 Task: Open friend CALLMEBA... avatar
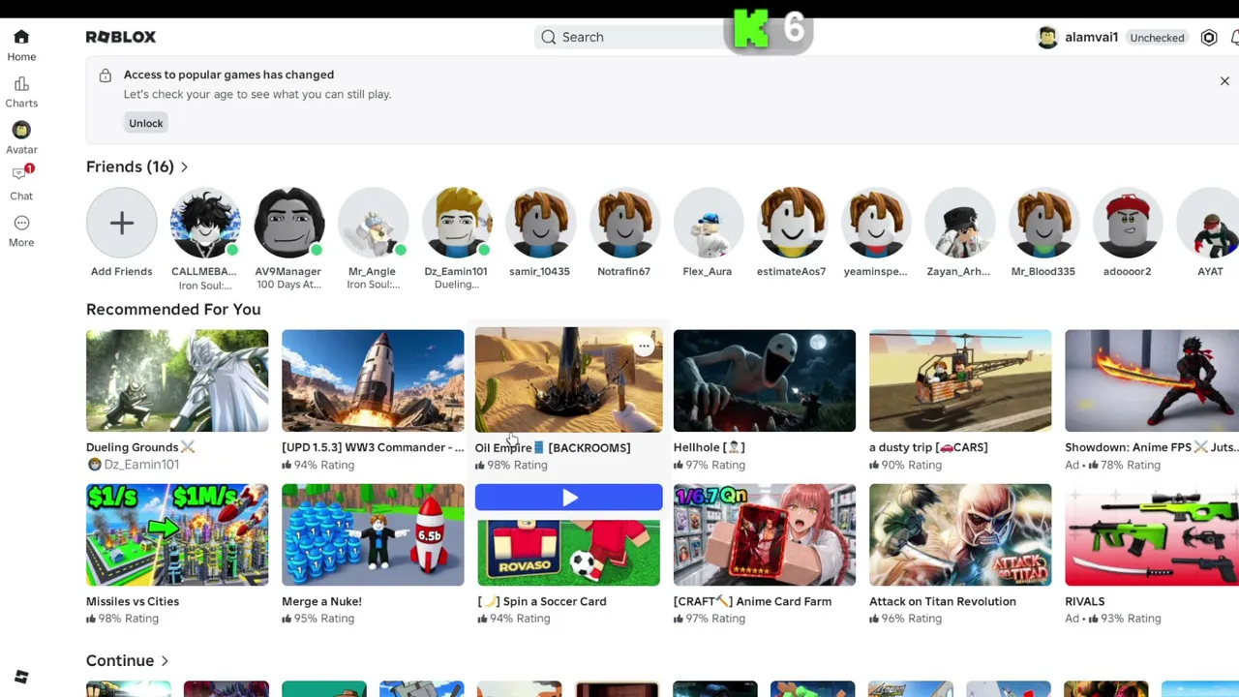205,224
